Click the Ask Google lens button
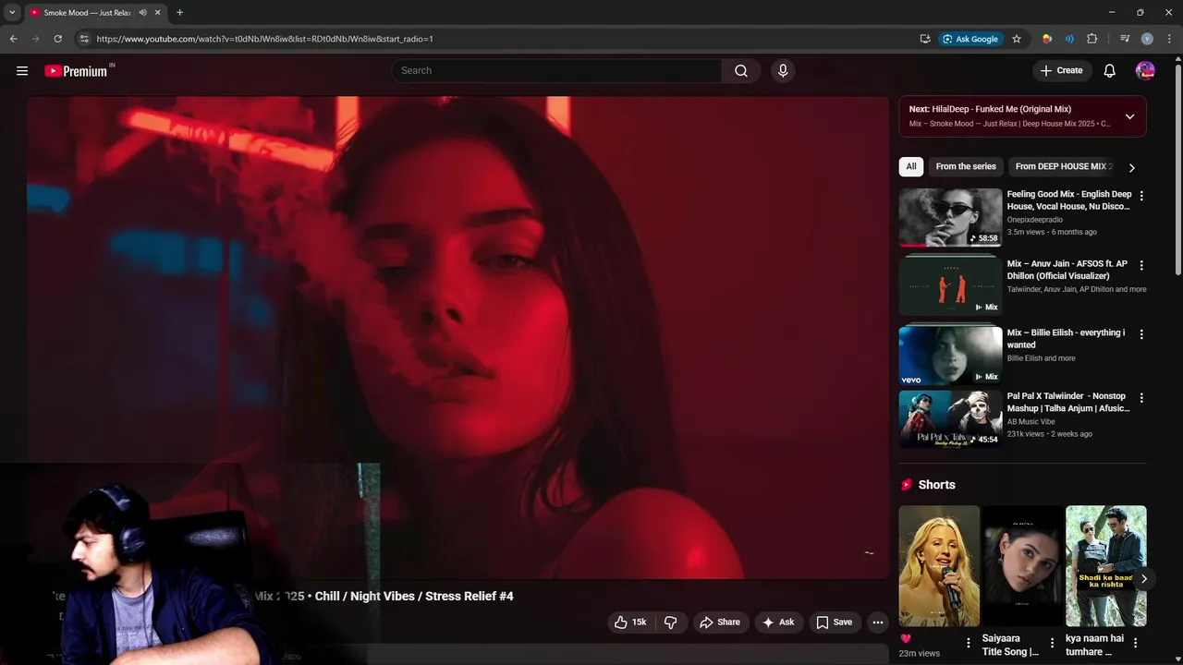 [970, 39]
